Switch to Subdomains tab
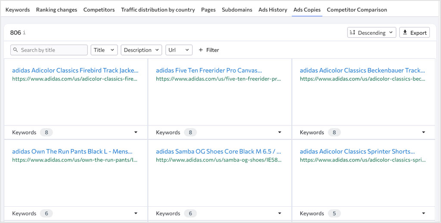441x223 pixels. (237, 10)
